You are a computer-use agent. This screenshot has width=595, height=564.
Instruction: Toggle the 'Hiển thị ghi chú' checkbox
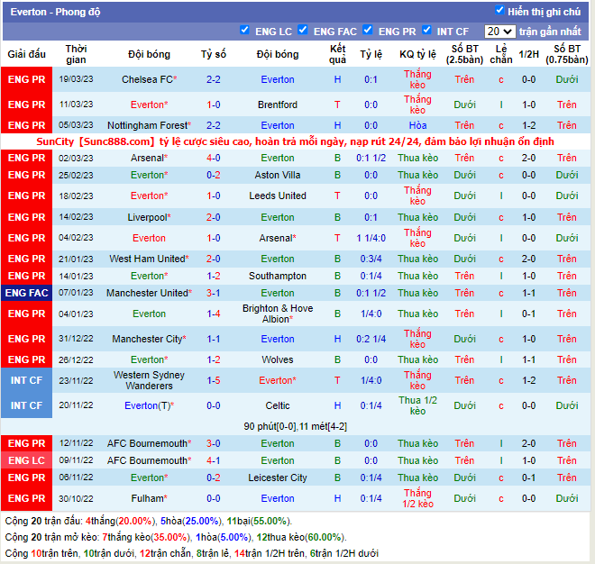click(500, 11)
